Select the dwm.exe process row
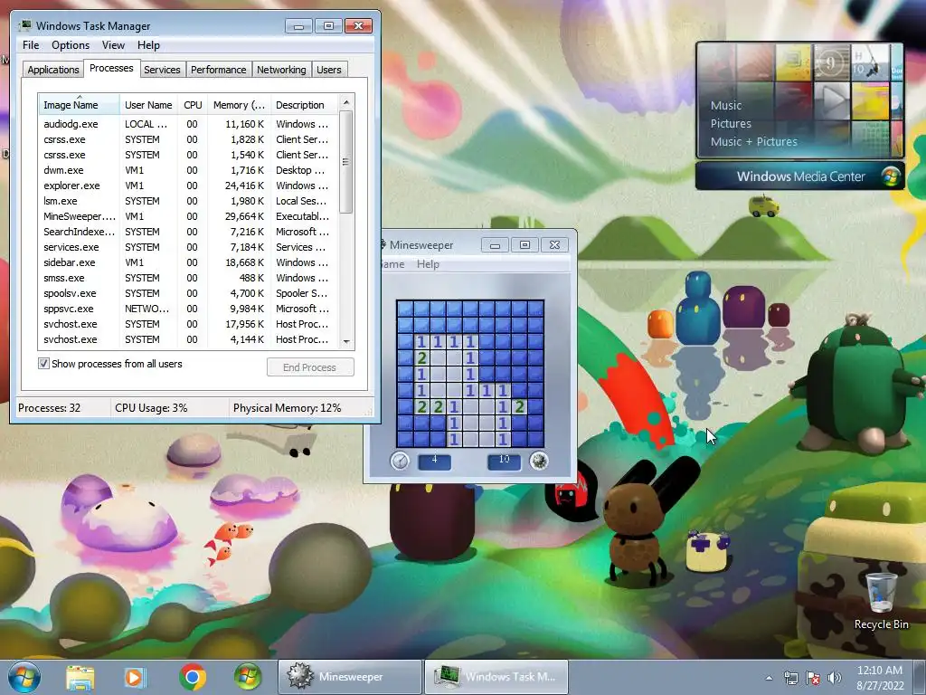The width and height of the screenshot is (926, 695). pos(188,170)
